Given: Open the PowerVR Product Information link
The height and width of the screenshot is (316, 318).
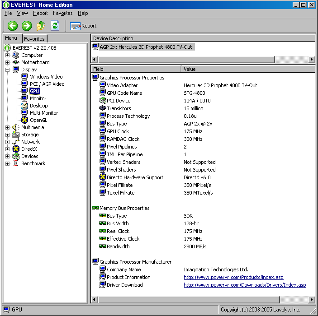Looking at the screenshot, I should tap(233, 277).
